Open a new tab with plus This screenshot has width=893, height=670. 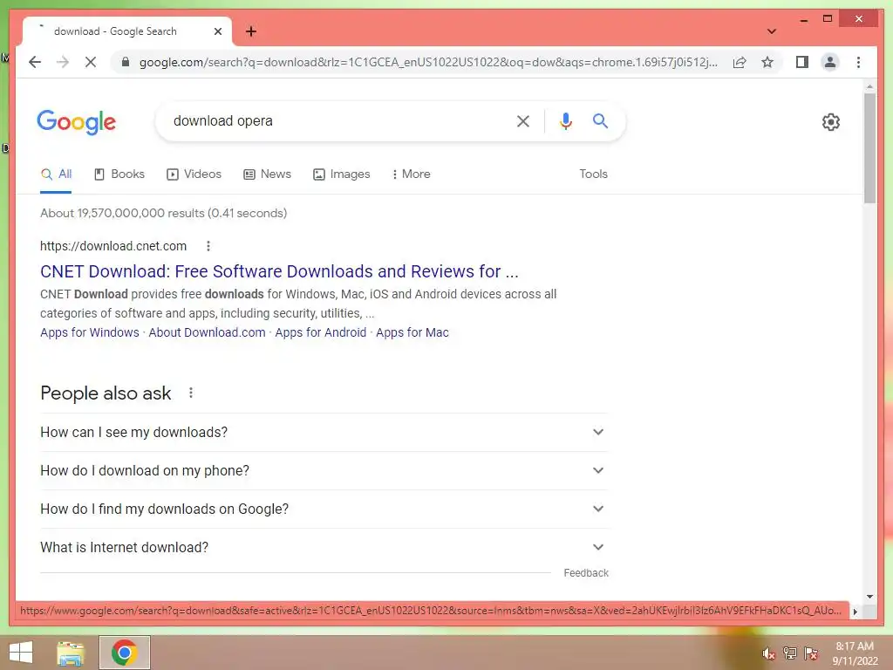pyautogui.click(x=251, y=31)
